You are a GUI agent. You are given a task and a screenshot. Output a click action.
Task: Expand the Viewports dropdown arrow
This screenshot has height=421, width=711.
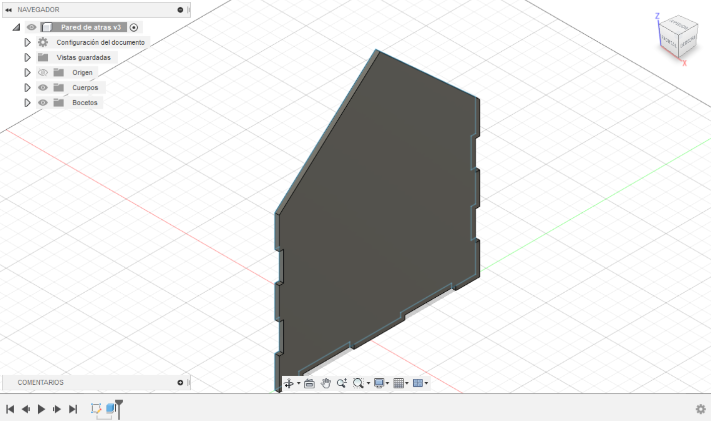pyautogui.click(x=427, y=383)
